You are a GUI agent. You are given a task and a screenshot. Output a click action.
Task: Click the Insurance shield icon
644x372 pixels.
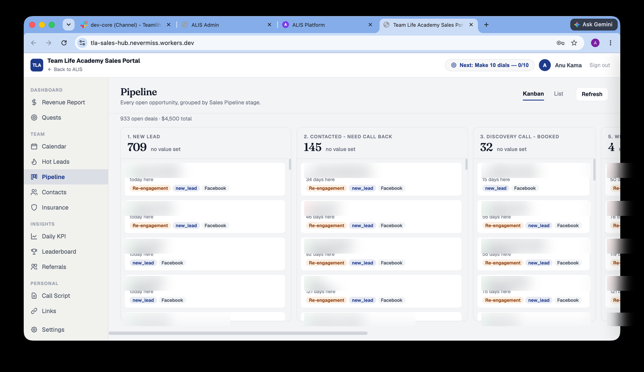tap(34, 207)
